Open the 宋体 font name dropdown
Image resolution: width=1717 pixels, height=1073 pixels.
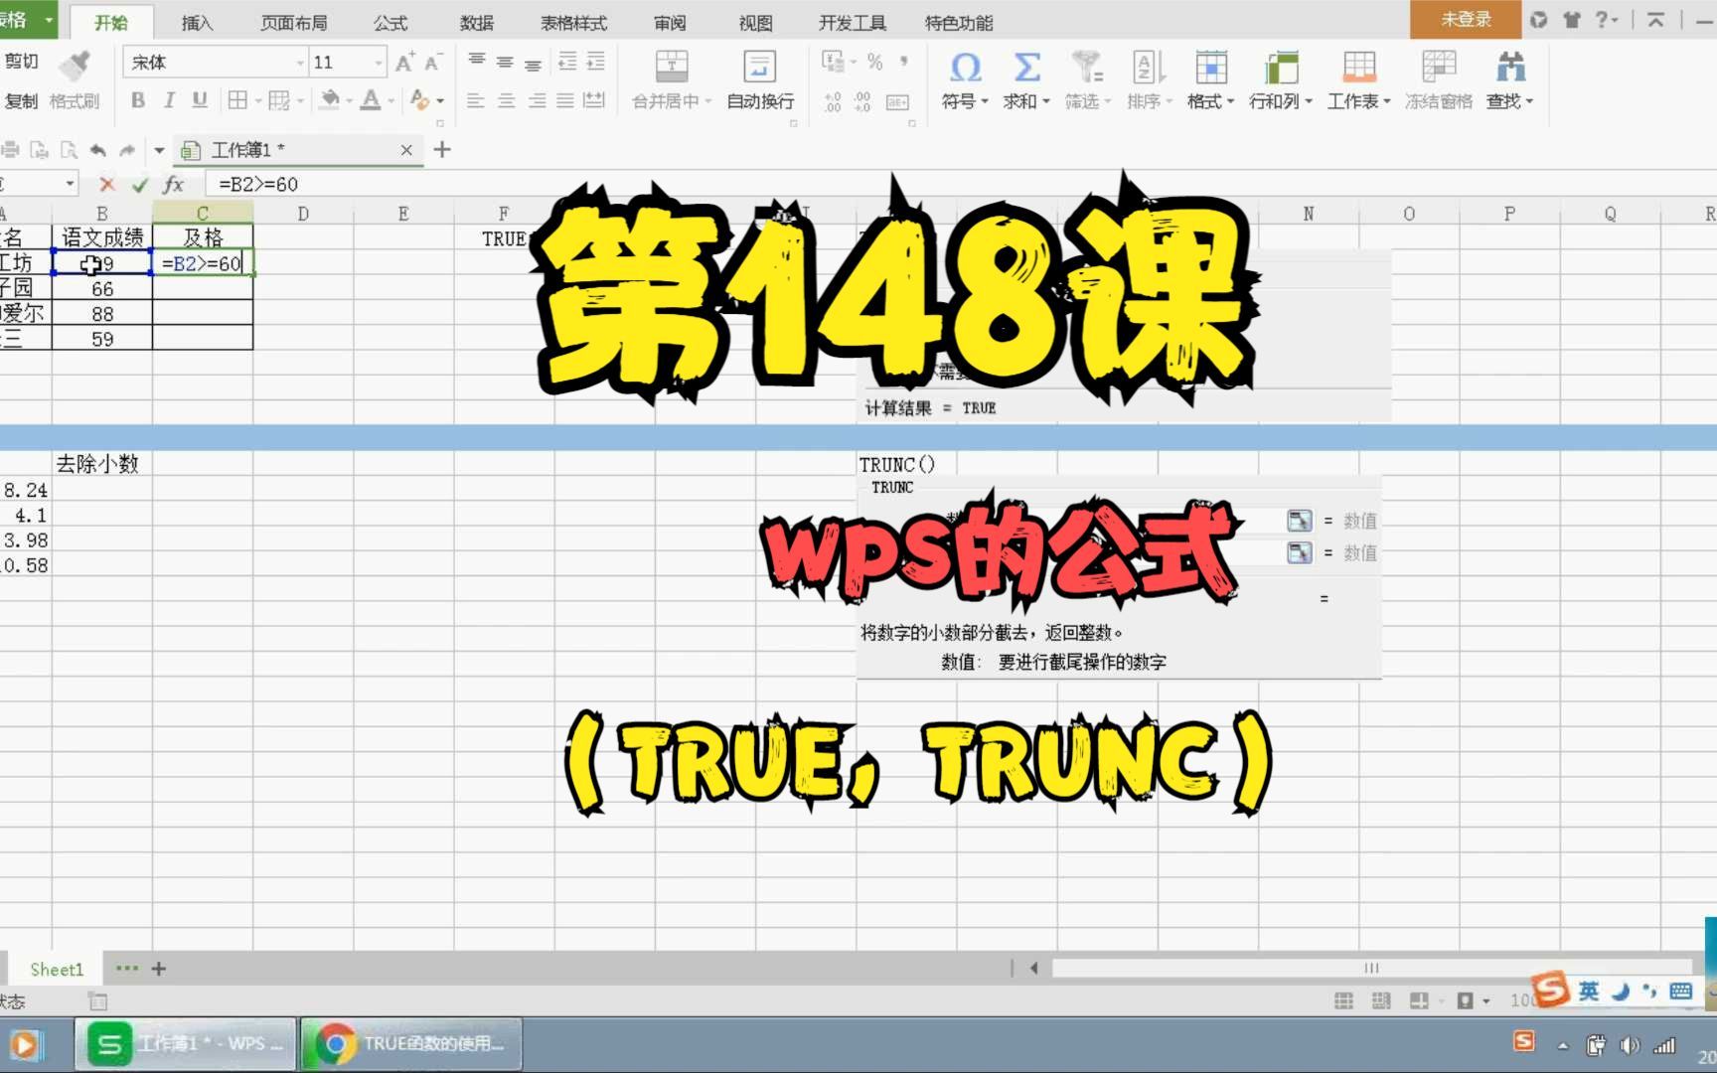tap(301, 62)
